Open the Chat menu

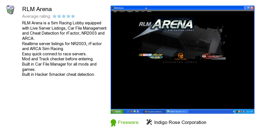[x=143, y=11]
